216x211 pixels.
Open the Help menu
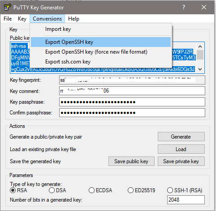click(x=73, y=19)
